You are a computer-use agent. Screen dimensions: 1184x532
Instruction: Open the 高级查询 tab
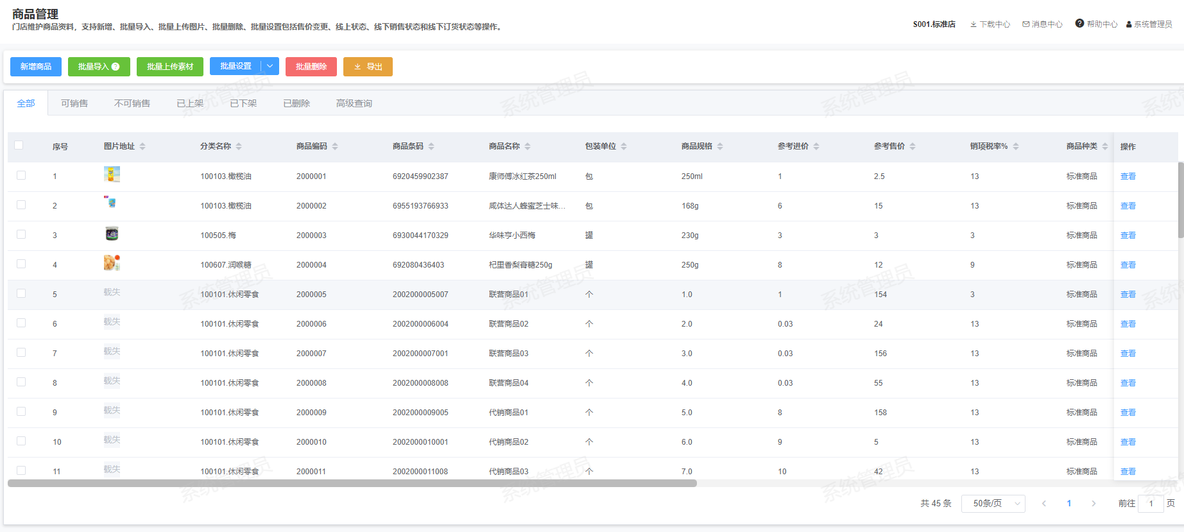(354, 103)
